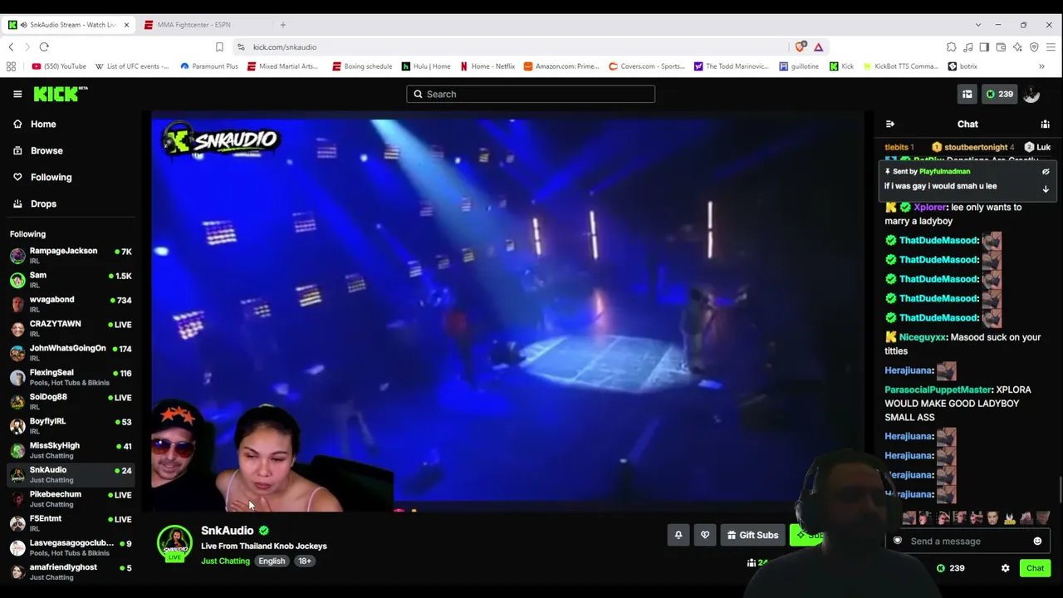
Task: Show the chat viewer list
Action: (1045, 124)
